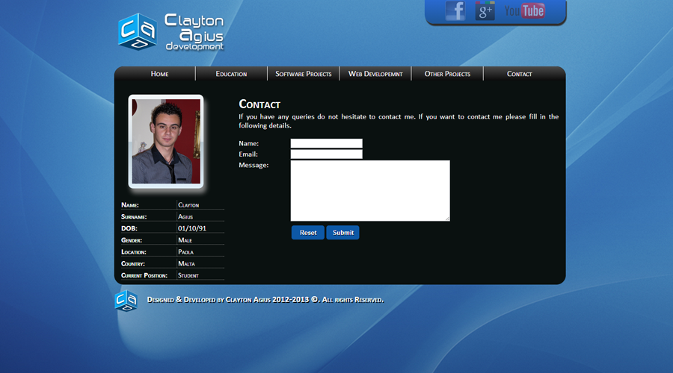673x373 pixels.
Task: Open the Education menu item
Action: (231, 74)
